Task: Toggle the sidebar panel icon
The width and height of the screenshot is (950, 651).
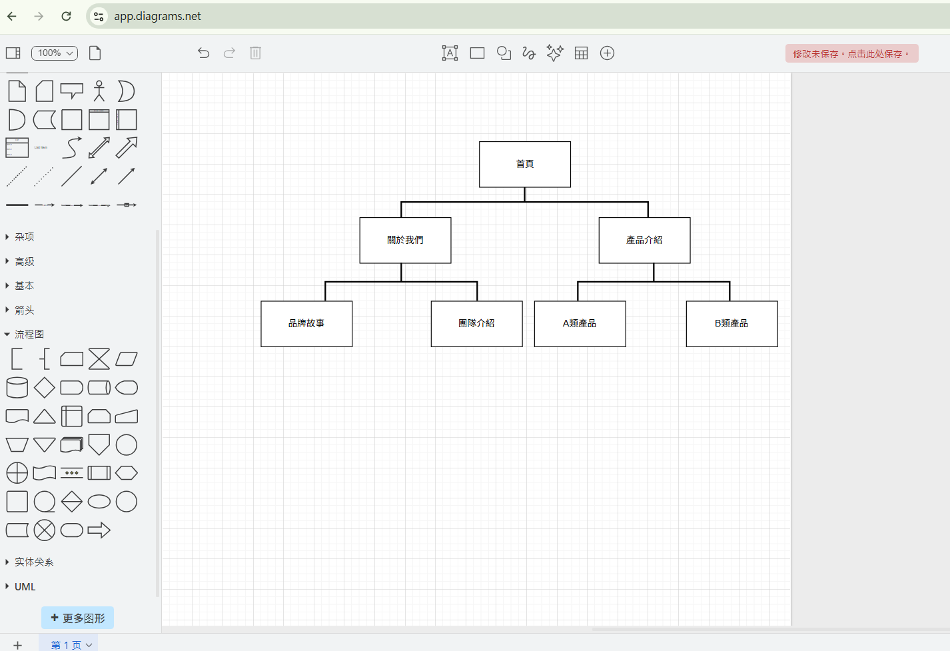Action: pyautogui.click(x=13, y=53)
